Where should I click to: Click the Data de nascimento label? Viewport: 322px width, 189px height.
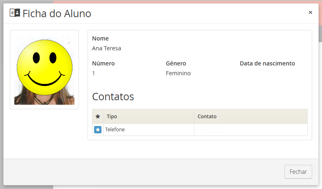tap(267, 63)
